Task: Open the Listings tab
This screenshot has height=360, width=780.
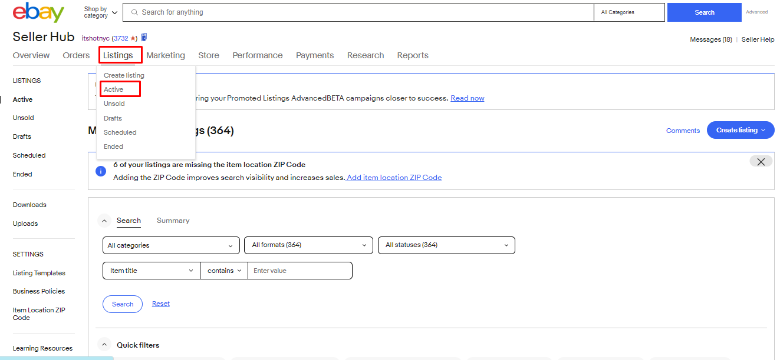Action: coord(118,55)
